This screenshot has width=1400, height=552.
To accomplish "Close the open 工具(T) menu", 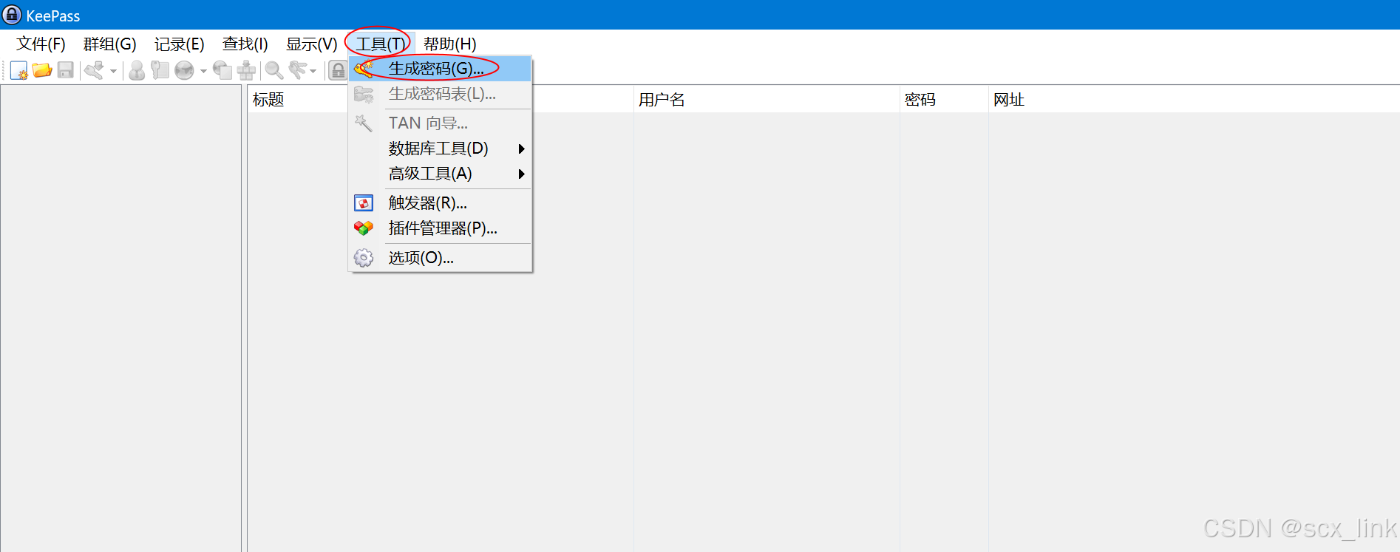I will pyautogui.click(x=380, y=44).
